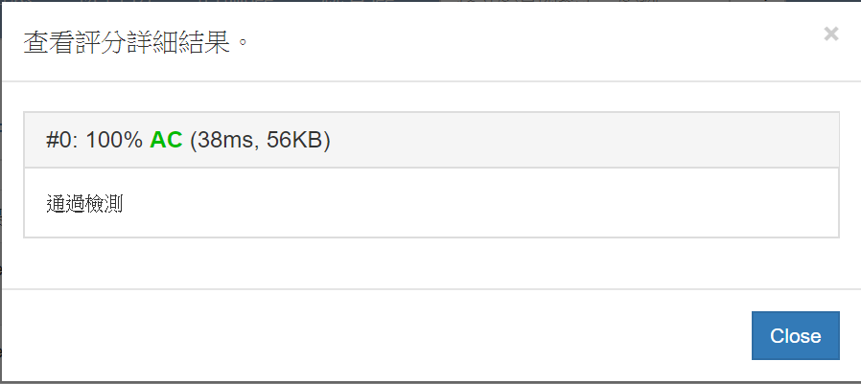Click the closing parenthesis after 56KB
Image resolution: width=861 pixels, height=384 pixels.
[327, 141]
